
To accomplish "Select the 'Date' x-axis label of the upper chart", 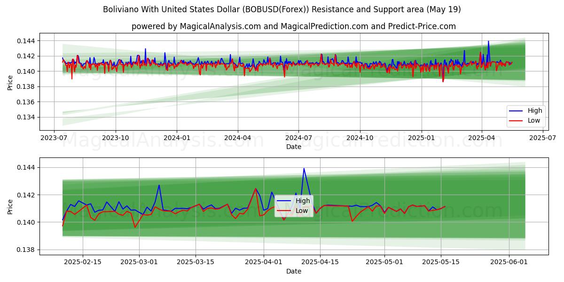I will (x=294, y=147).
